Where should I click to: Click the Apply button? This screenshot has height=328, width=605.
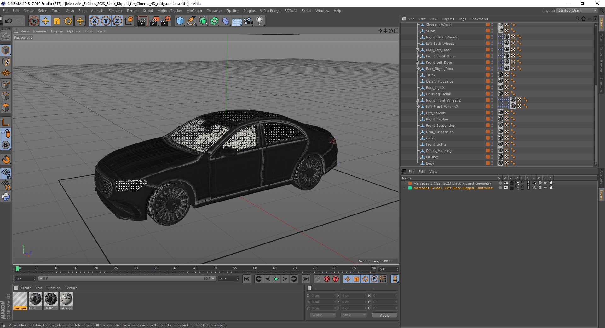tap(384, 315)
